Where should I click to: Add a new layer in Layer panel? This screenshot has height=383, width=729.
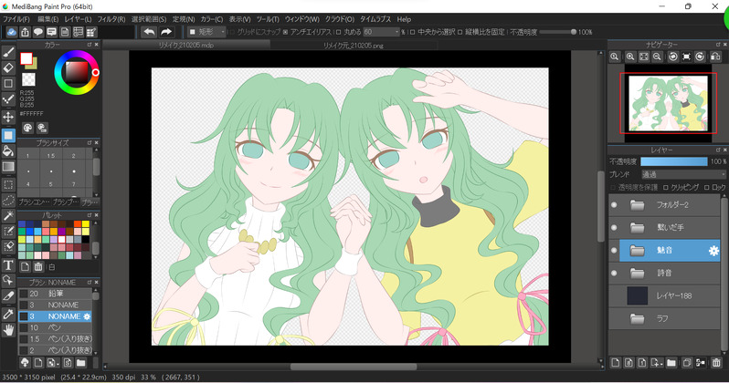pyautogui.click(x=615, y=363)
